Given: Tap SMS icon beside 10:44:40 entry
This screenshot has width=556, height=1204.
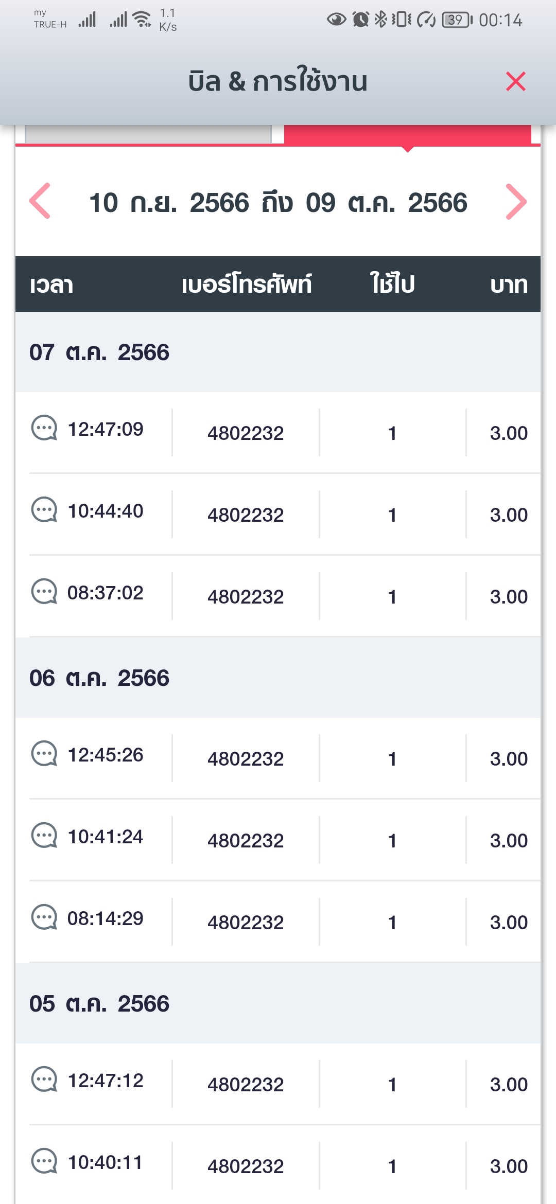Looking at the screenshot, I should click(44, 510).
